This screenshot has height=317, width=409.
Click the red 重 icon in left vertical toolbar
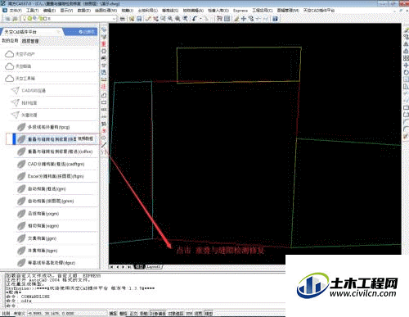104,43
